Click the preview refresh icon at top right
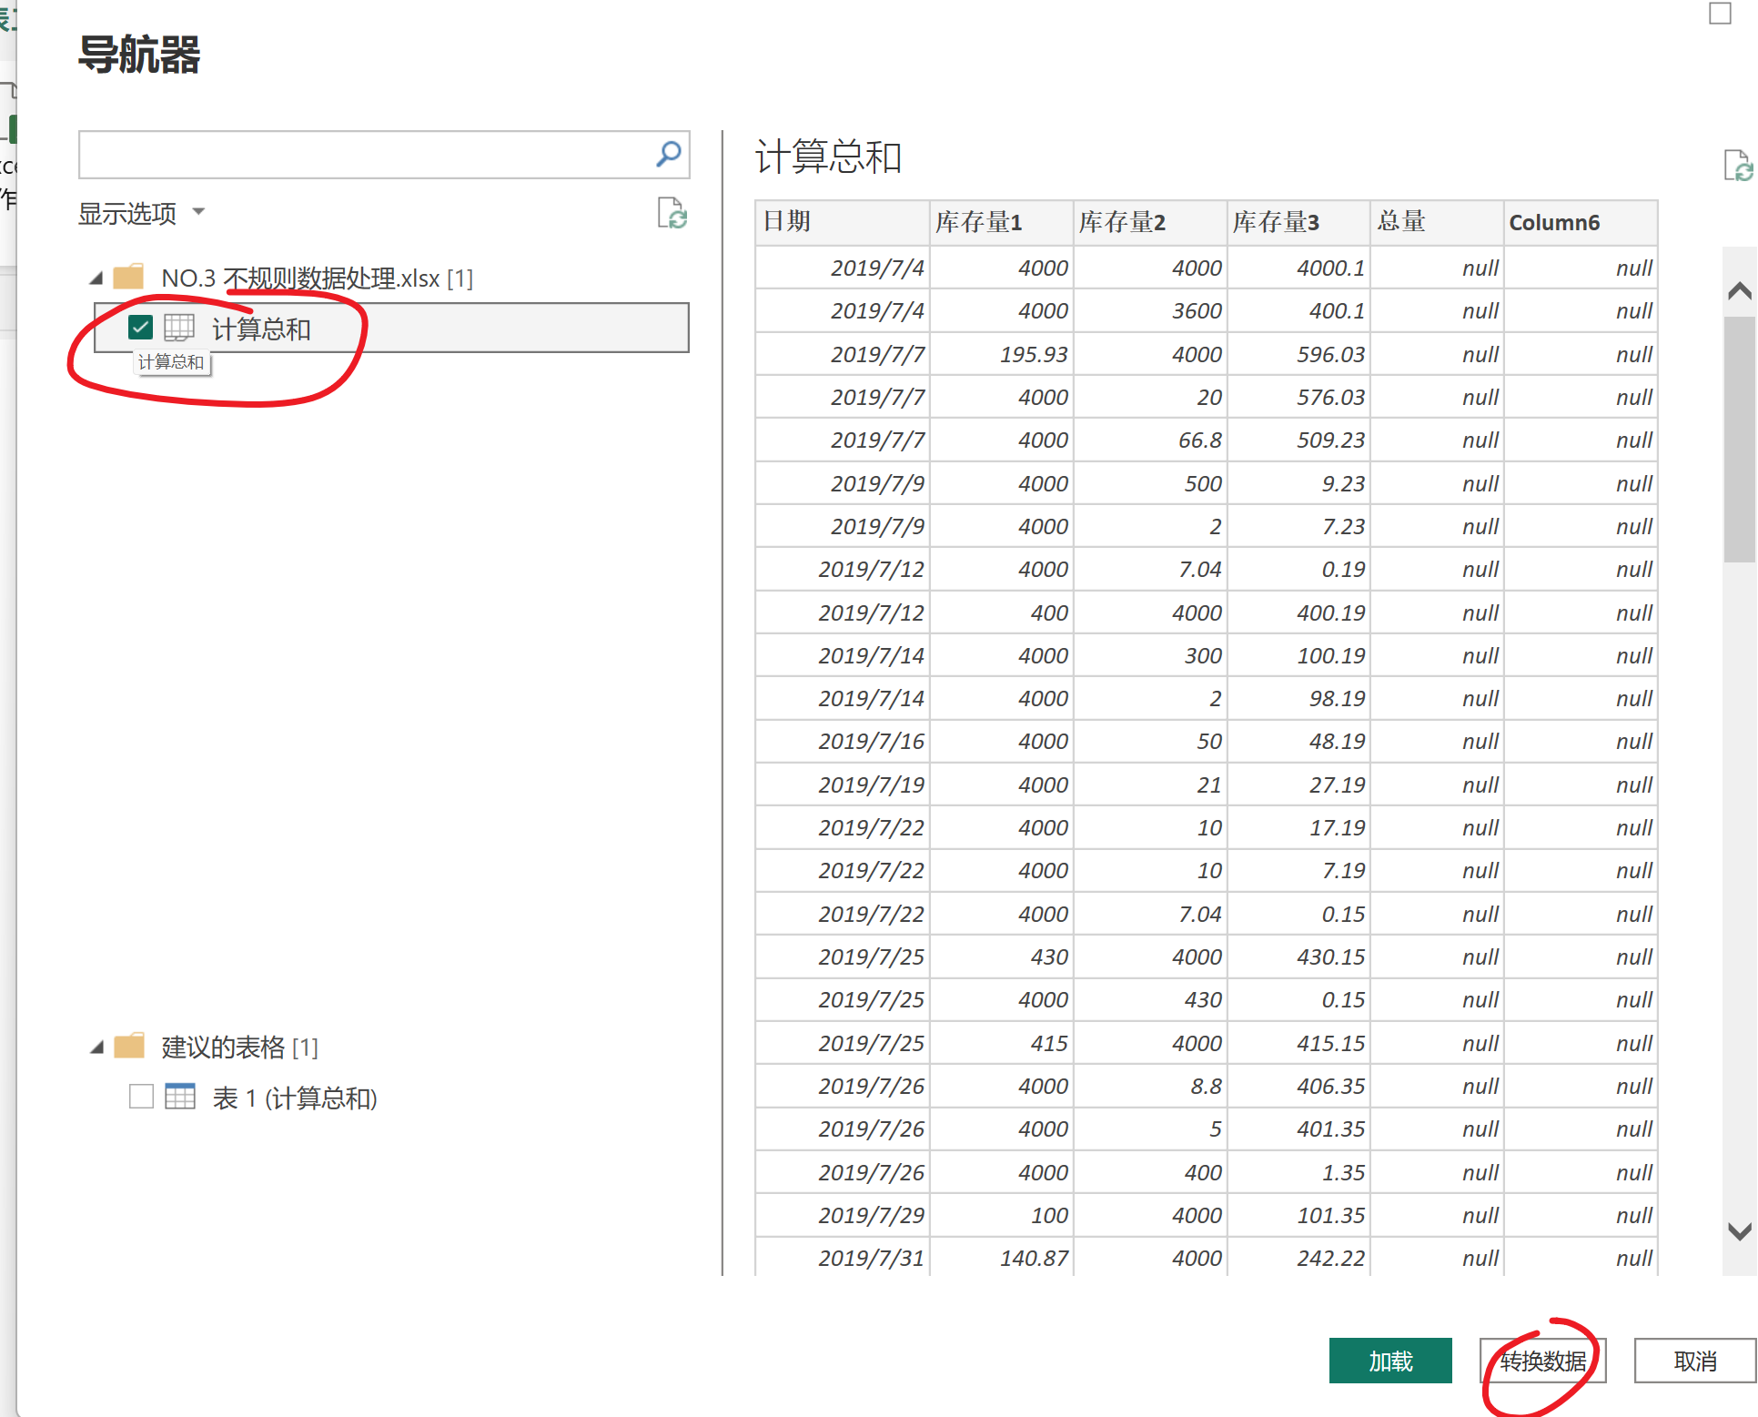 1736,167
